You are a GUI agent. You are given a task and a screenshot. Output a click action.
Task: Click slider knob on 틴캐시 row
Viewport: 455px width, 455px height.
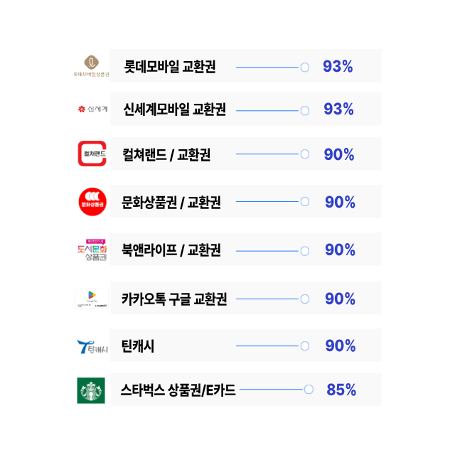click(305, 346)
